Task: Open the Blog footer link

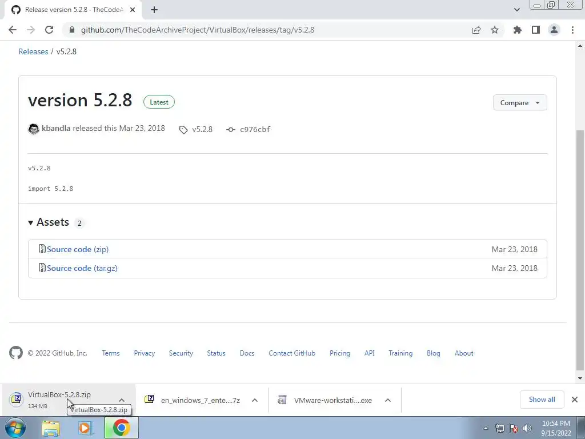Action: (434, 353)
